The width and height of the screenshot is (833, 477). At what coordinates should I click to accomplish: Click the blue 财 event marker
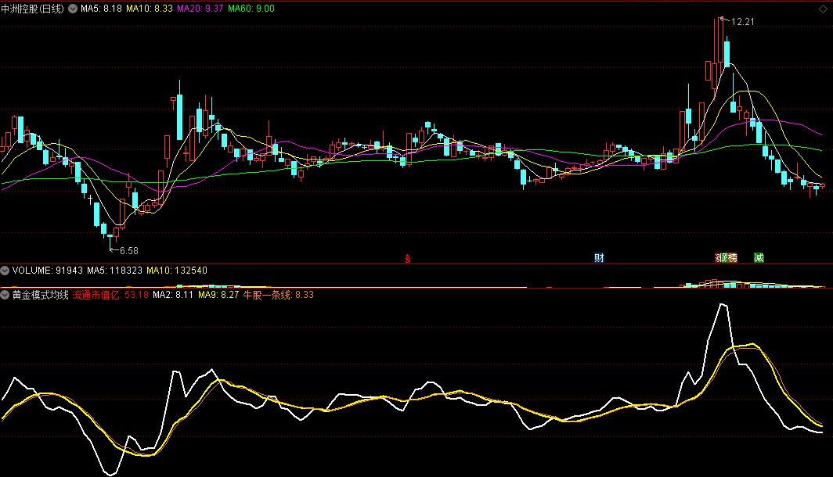coord(599,258)
